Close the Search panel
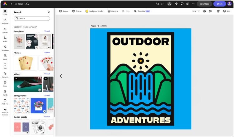The height and width of the screenshot is (137, 234). coord(49,12)
